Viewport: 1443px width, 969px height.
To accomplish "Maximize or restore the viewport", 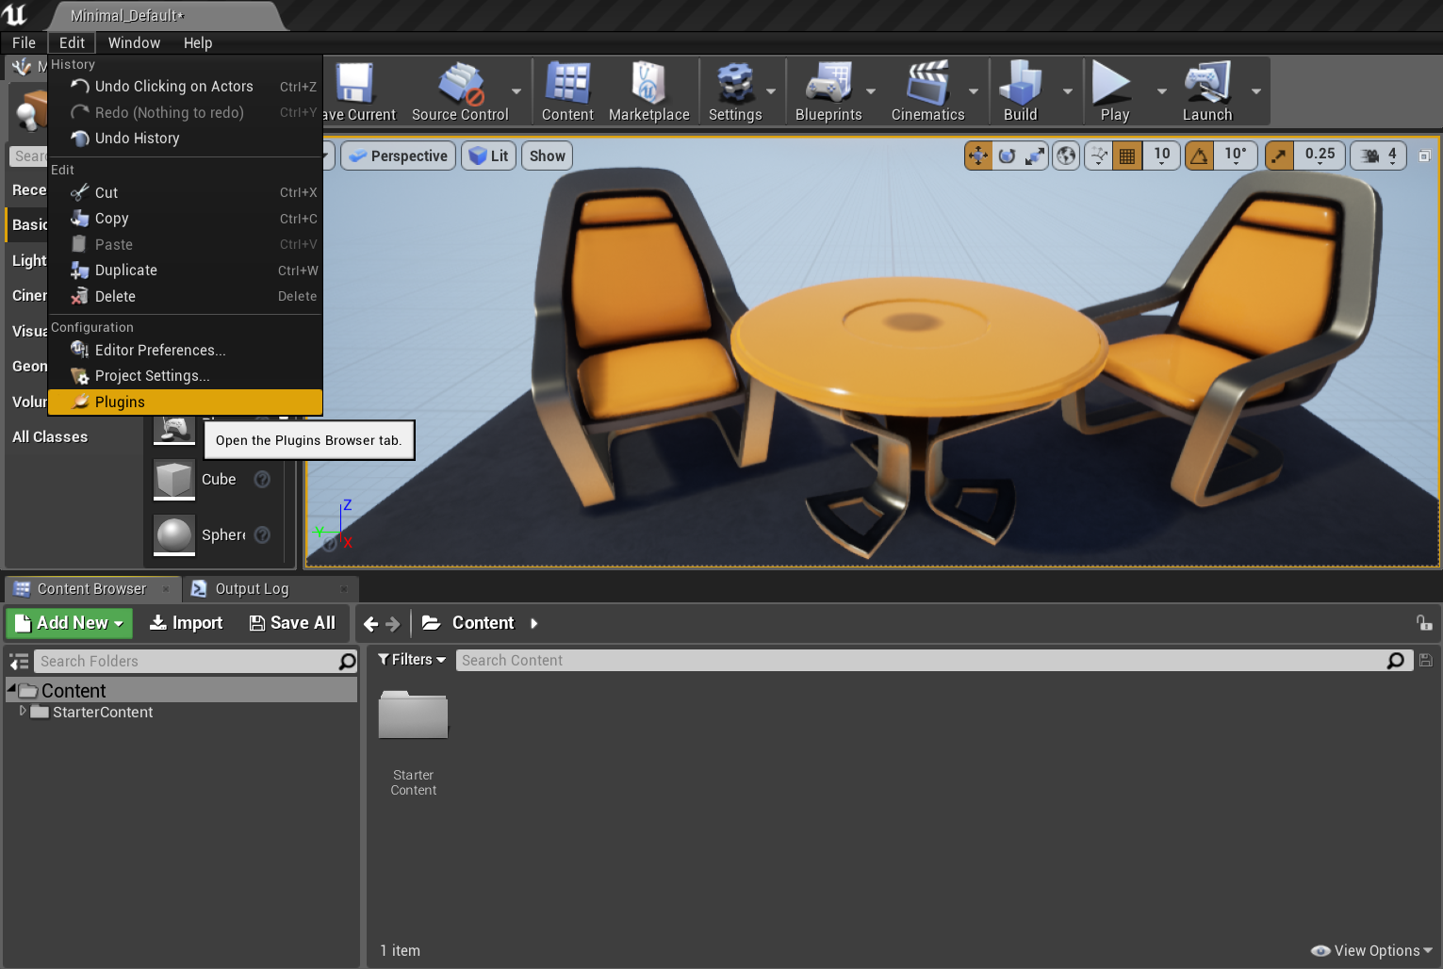I will [1424, 156].
